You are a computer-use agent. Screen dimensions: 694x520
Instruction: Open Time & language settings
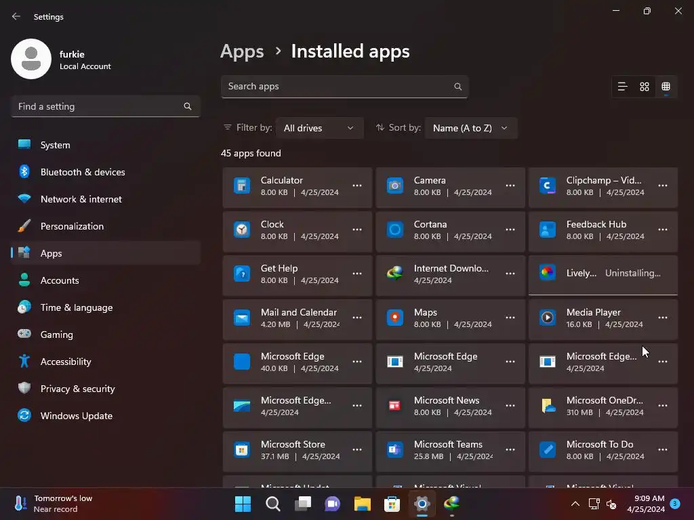coord(106,307)
